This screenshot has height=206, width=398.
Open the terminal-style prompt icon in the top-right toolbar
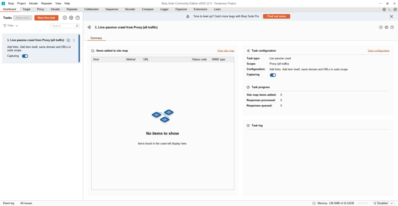[389, 9]
